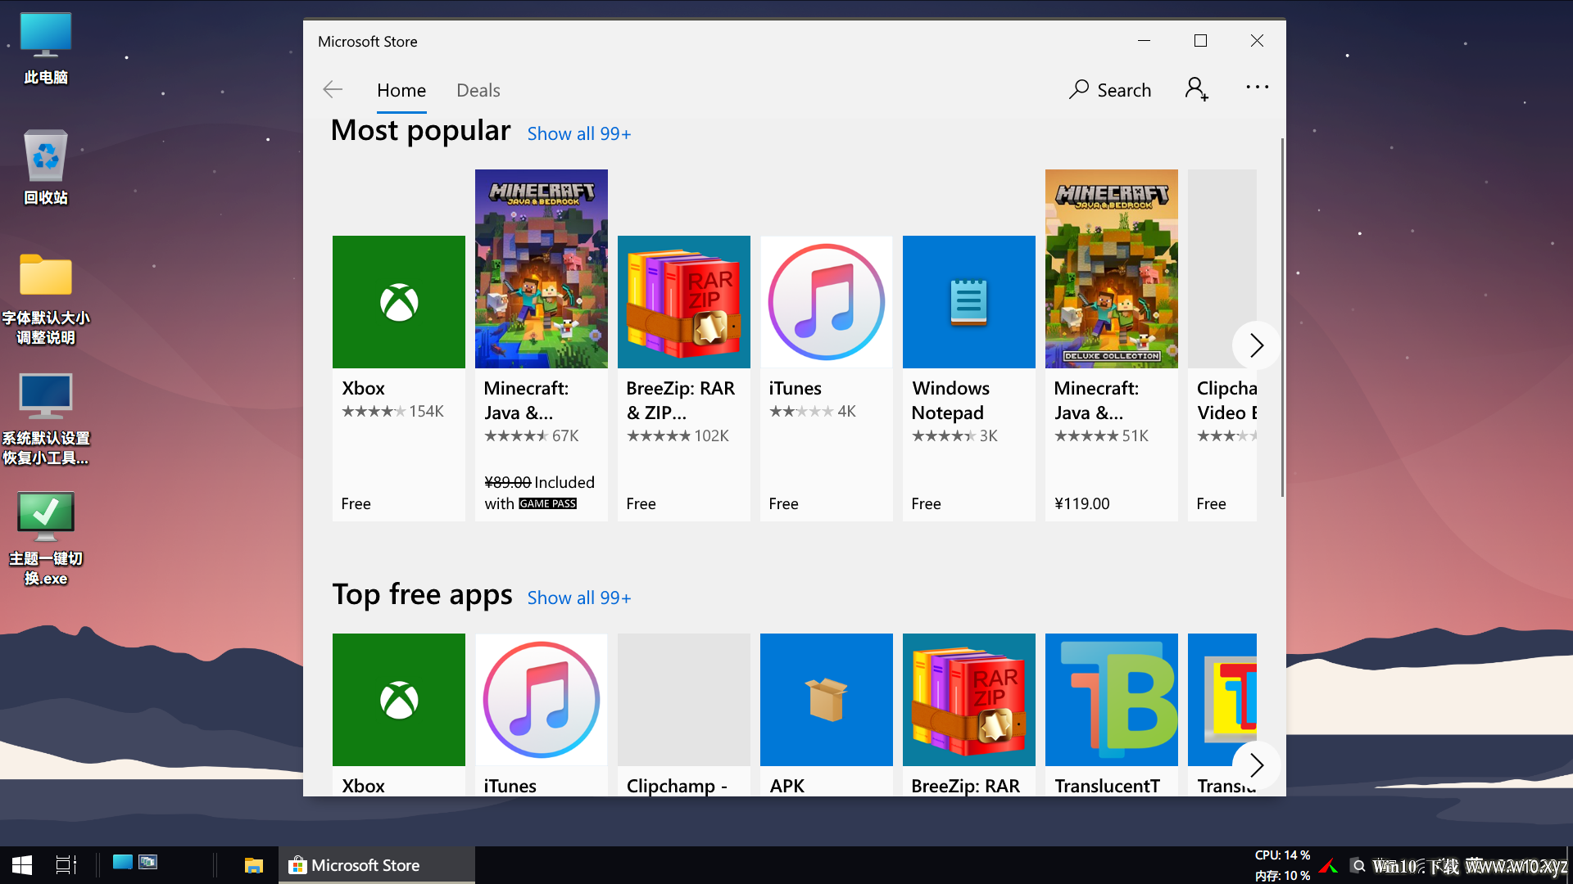Switch to the Deals tab

pos(478,90)
